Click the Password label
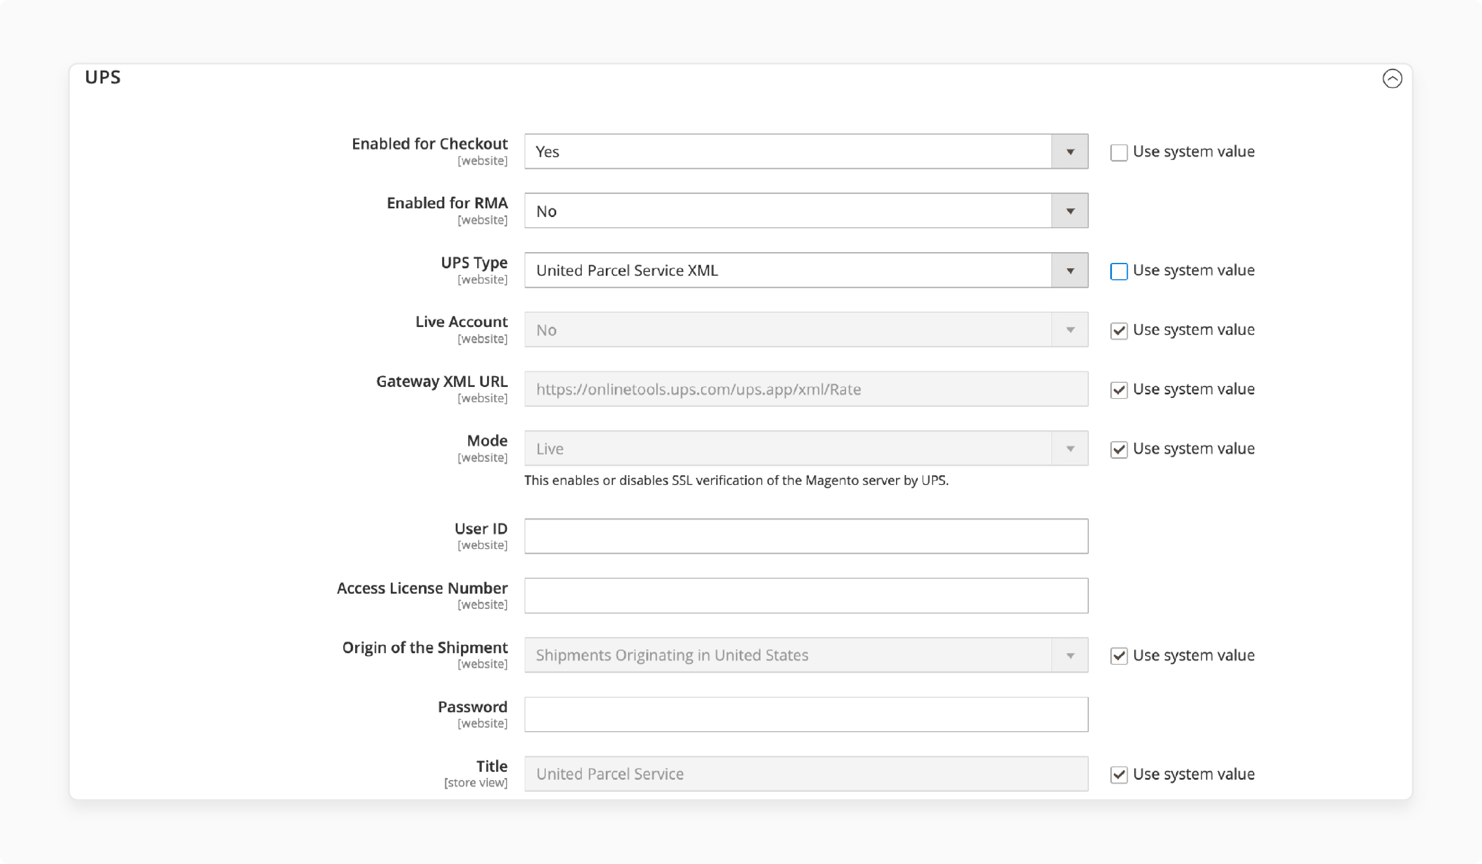The image size is (1482, 864). tap(472, 706)
